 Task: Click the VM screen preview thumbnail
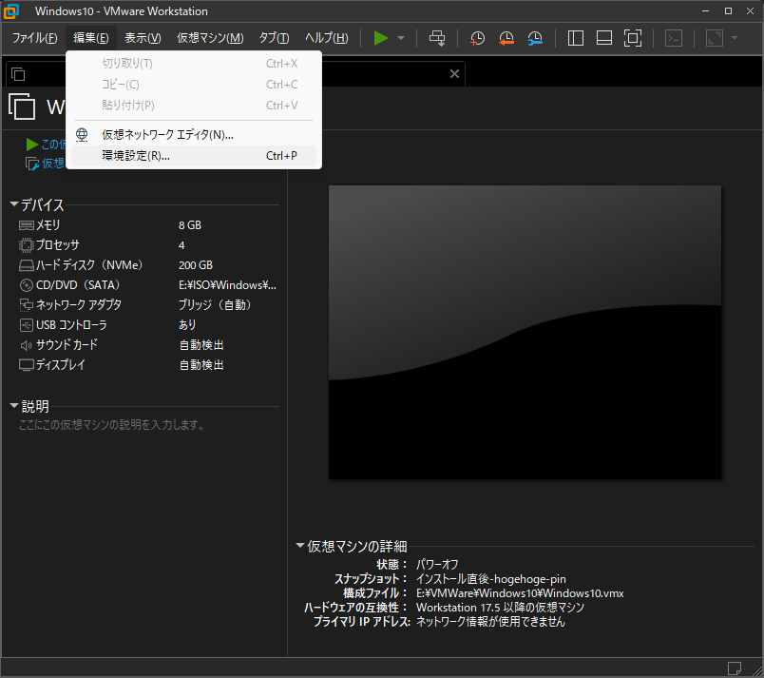point(525,332)
